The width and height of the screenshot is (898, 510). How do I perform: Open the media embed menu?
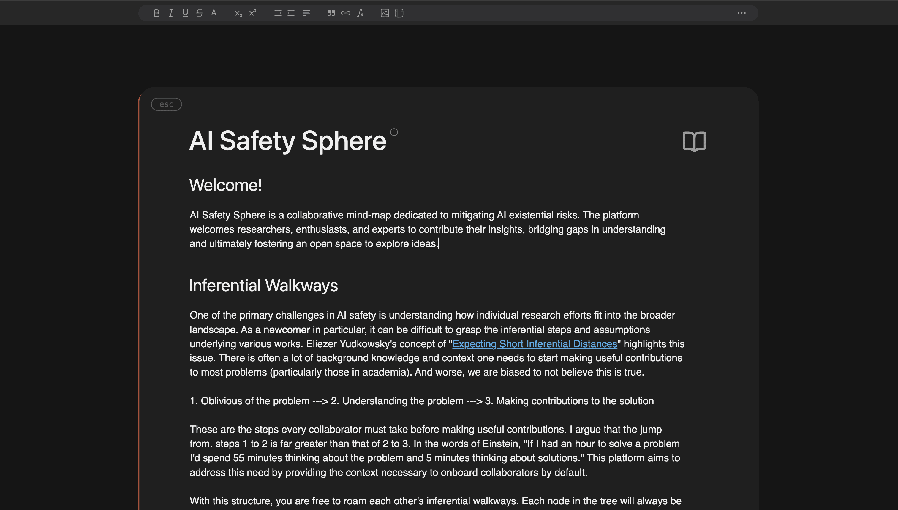(x=399, y=13)
